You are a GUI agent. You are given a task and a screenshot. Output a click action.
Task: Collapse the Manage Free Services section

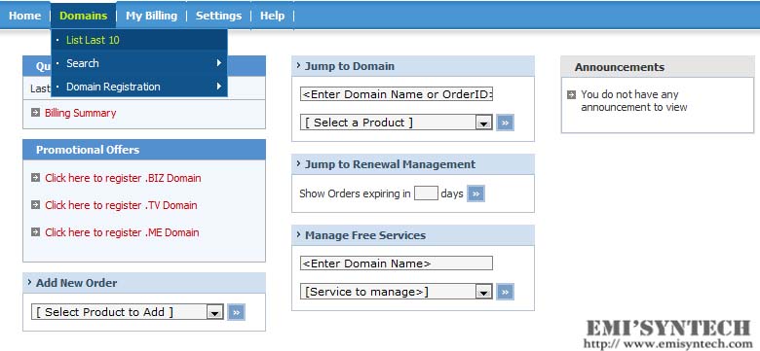[298, 234]
